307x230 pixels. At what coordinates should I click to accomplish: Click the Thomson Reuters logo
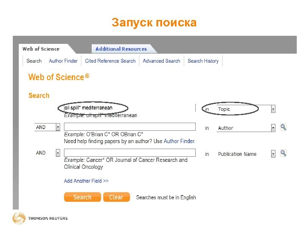[x=40, y=218]
